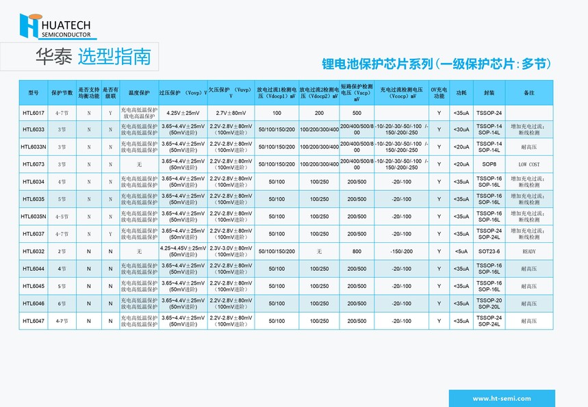The image size is (588, 407).
Task: Click the TSSOP-24 package cell of HTL6017
Action: pos(489,113)
